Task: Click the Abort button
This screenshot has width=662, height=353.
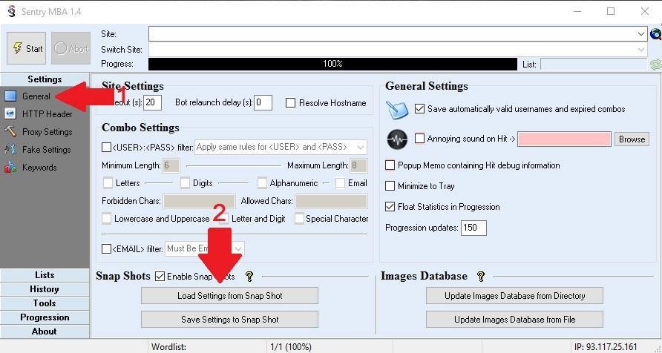Action: [x=71, y=48]
